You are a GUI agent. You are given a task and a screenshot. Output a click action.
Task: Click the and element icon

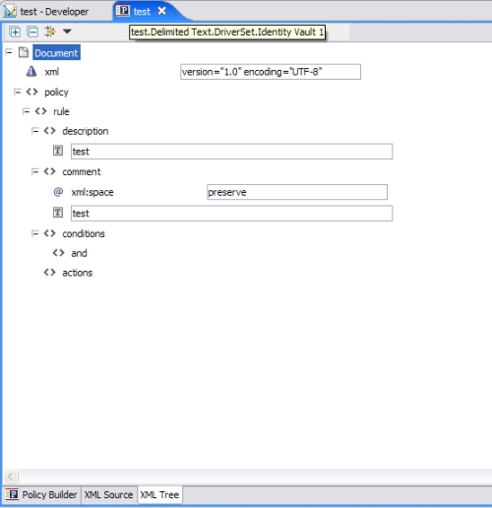(x=59, y=253)
